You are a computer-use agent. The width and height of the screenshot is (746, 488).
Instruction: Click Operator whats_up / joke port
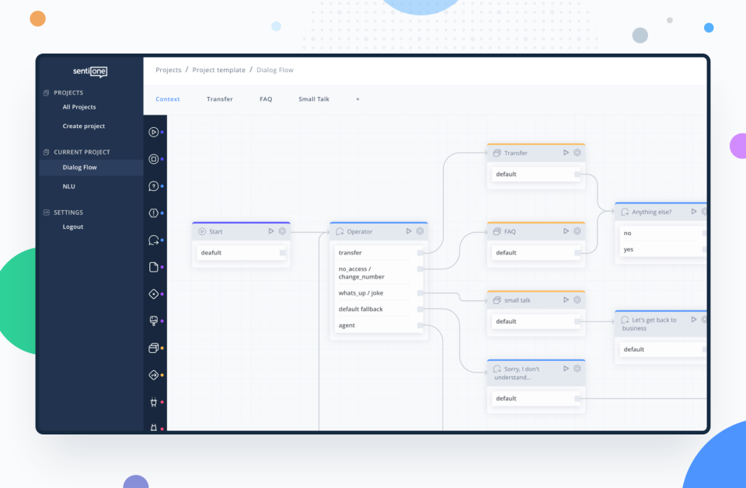pos(420,293)
